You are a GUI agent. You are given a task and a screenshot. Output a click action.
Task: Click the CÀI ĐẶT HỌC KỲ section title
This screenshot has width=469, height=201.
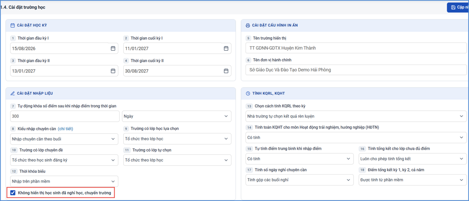pyautogui.click(x=32, y=25)
